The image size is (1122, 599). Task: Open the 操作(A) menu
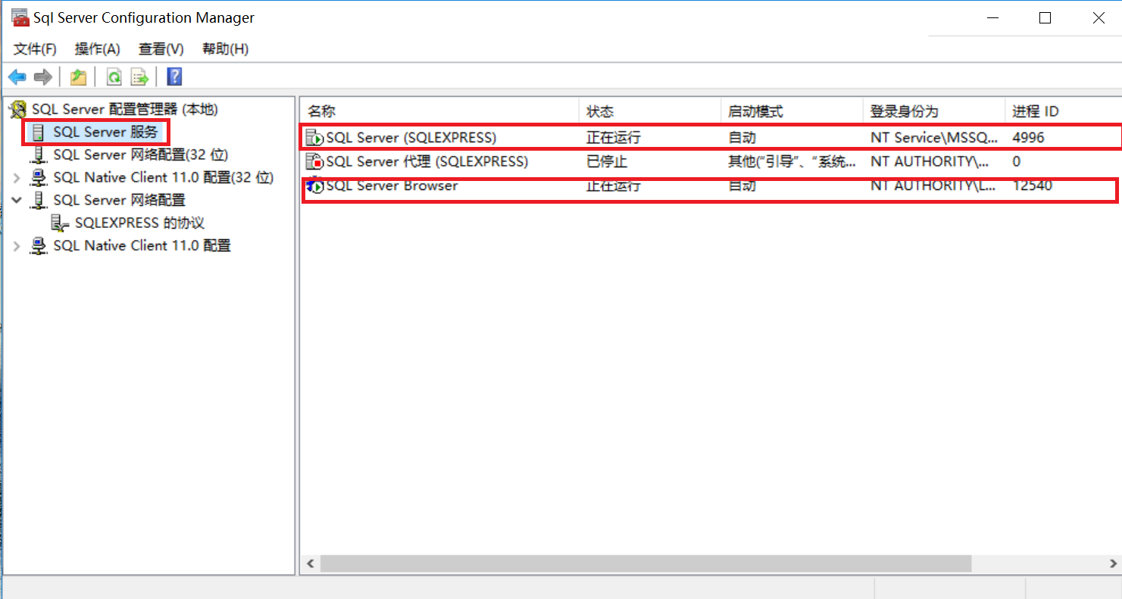click(98, 49)
